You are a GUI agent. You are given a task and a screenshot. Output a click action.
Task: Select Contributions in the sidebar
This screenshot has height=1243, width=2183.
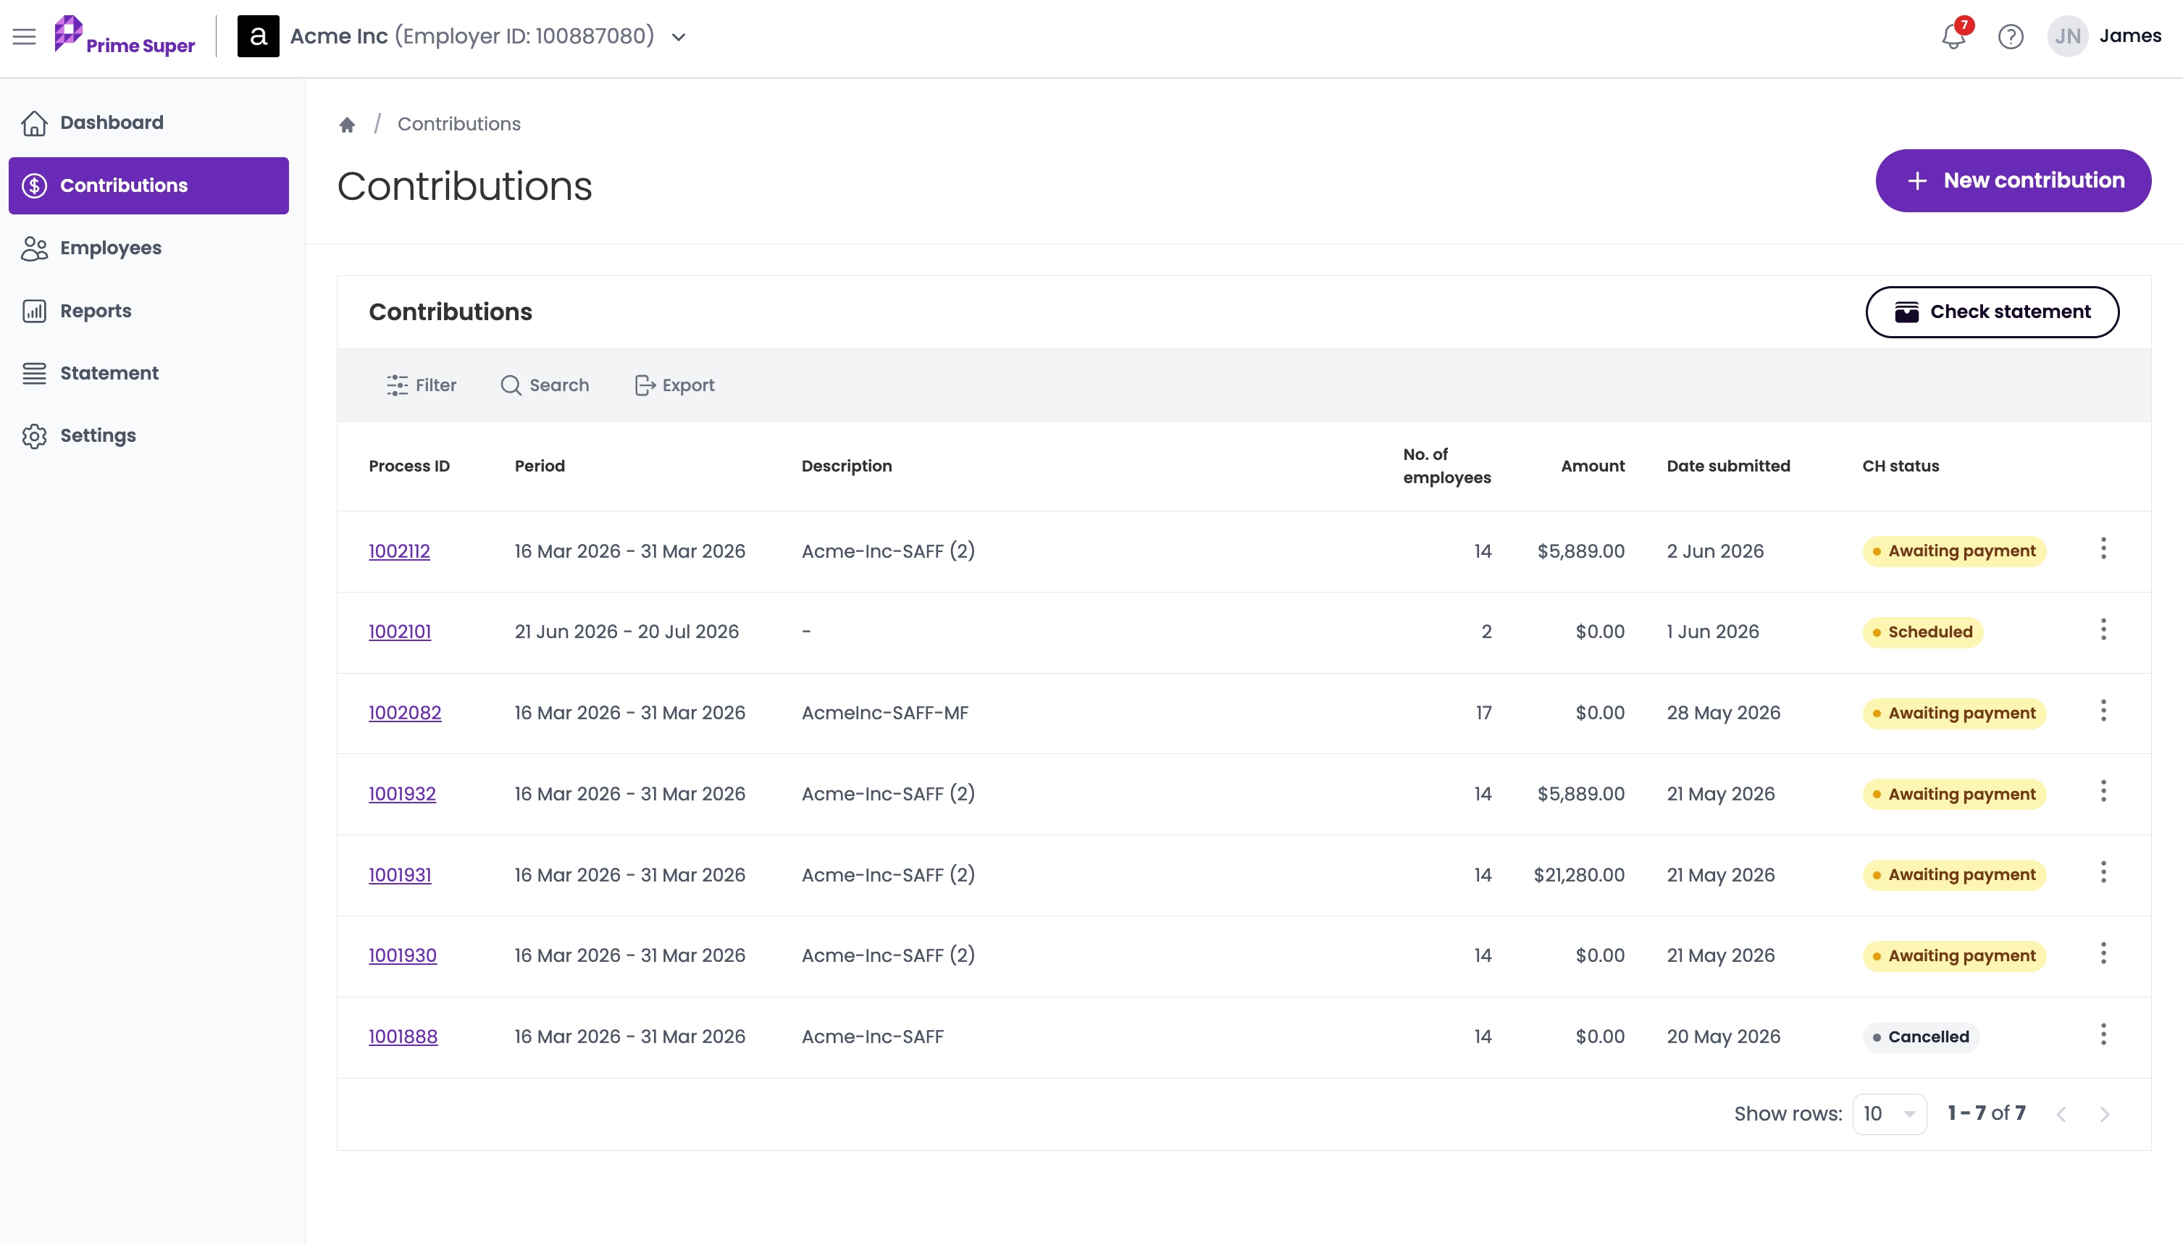click(148, 185)
